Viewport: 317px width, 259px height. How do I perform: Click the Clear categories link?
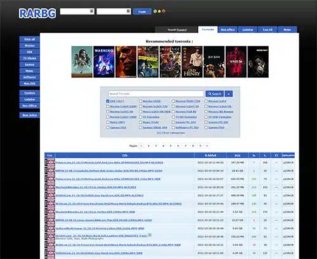[x=171, y=133]
